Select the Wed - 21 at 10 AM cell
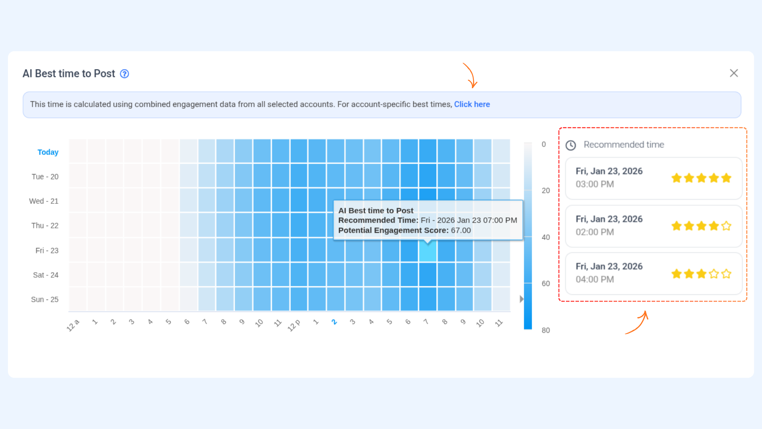This screenshot has height=429, width=762. tap(262, 201)
